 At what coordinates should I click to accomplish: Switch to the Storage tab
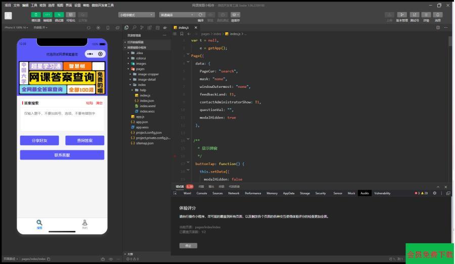pos(305,193)
